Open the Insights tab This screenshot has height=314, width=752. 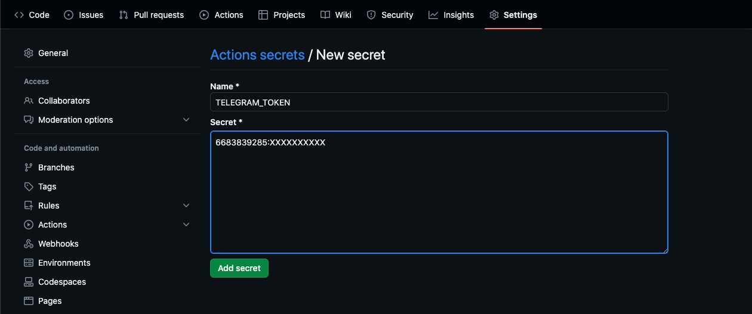coord(451,15)
